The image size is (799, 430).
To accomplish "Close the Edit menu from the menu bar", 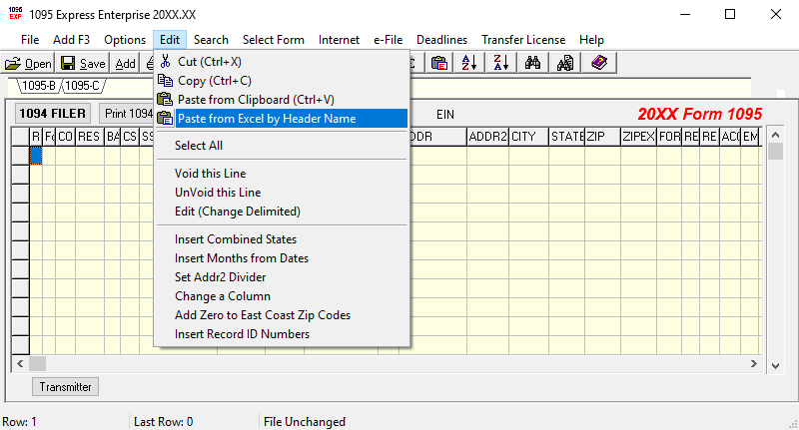I will tap(170, 40).
